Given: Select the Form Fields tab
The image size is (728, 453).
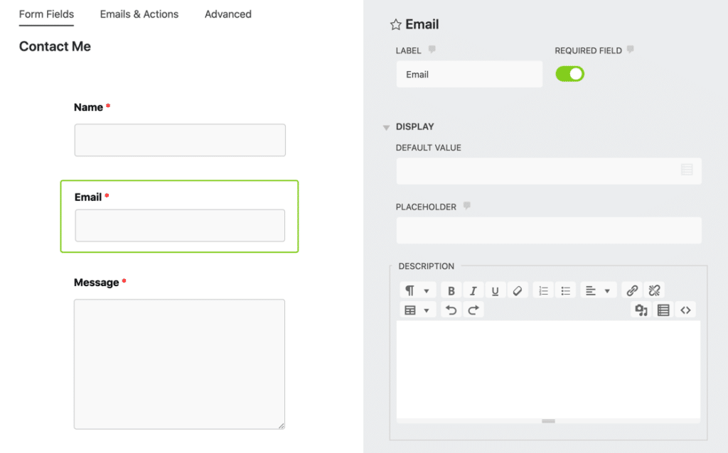Looking at the screenshot, I should point(45,14).
